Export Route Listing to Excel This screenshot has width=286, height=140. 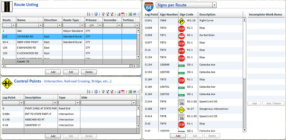[130, 14]
